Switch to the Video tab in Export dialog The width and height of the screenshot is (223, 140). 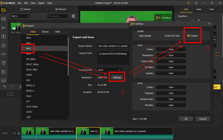pyautogui.click(x=33, y=32)
